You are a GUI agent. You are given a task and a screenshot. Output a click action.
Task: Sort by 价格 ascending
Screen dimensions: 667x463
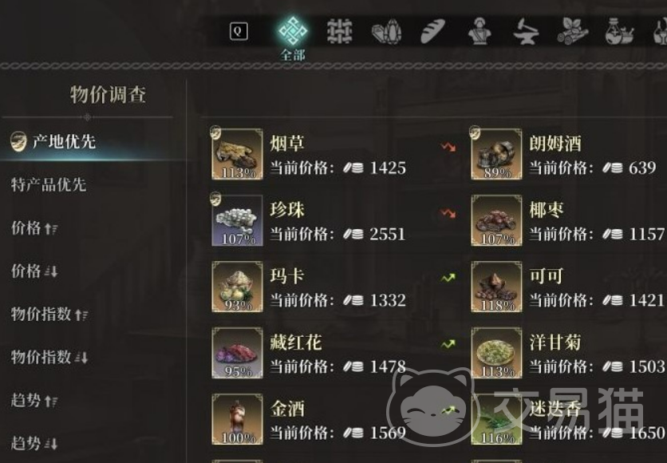pyautogui.click(x=34, y=228)
